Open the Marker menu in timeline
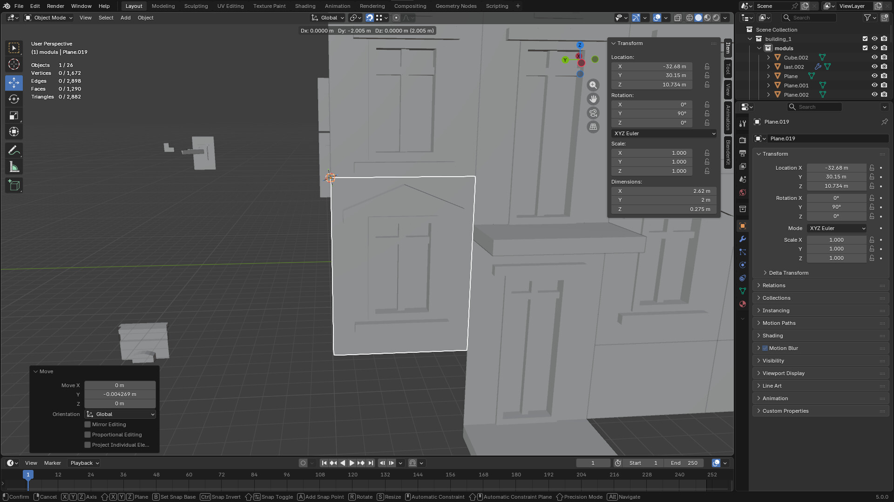This screenshot has height=502, width=894. click(53, 463)
